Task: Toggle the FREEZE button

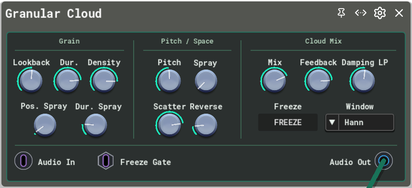Action: click(x=288, y=122)
